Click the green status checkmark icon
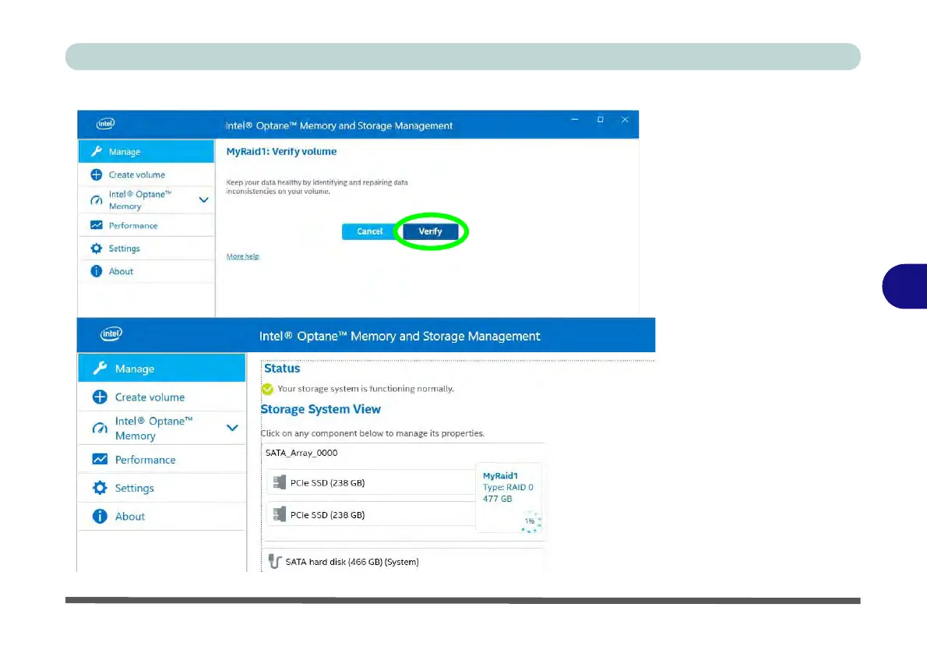Screen dimensions: 927x653 coord(267,389)
